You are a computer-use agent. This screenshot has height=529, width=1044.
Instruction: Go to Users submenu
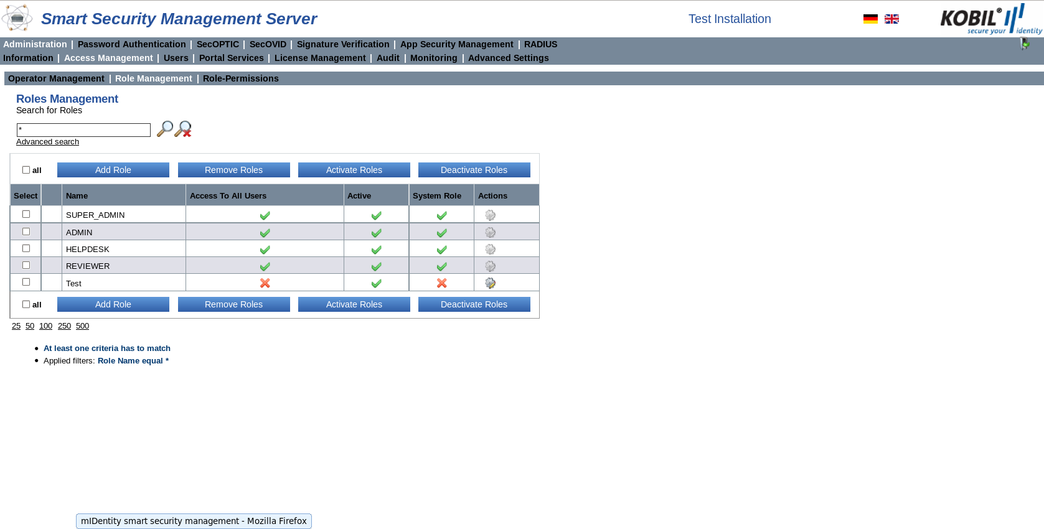click(176, 58)
